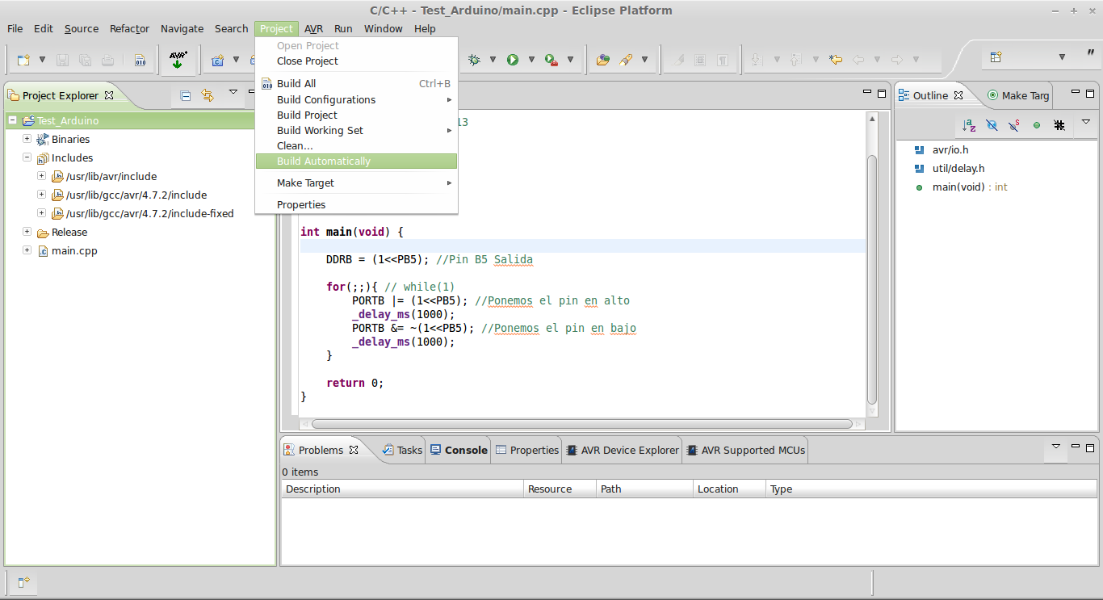Click the Build All toolbar icon
The height and width of the screenshot is (600, 1103).
[x=140, y=60]
